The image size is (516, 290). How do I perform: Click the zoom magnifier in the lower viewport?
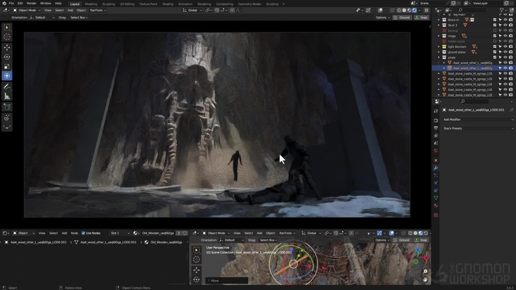[x=425, y=271]
